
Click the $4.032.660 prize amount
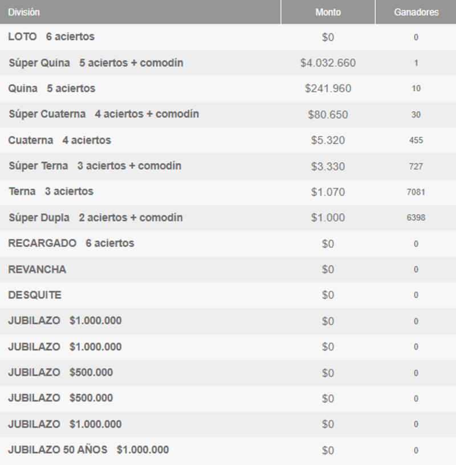(328, 63)
